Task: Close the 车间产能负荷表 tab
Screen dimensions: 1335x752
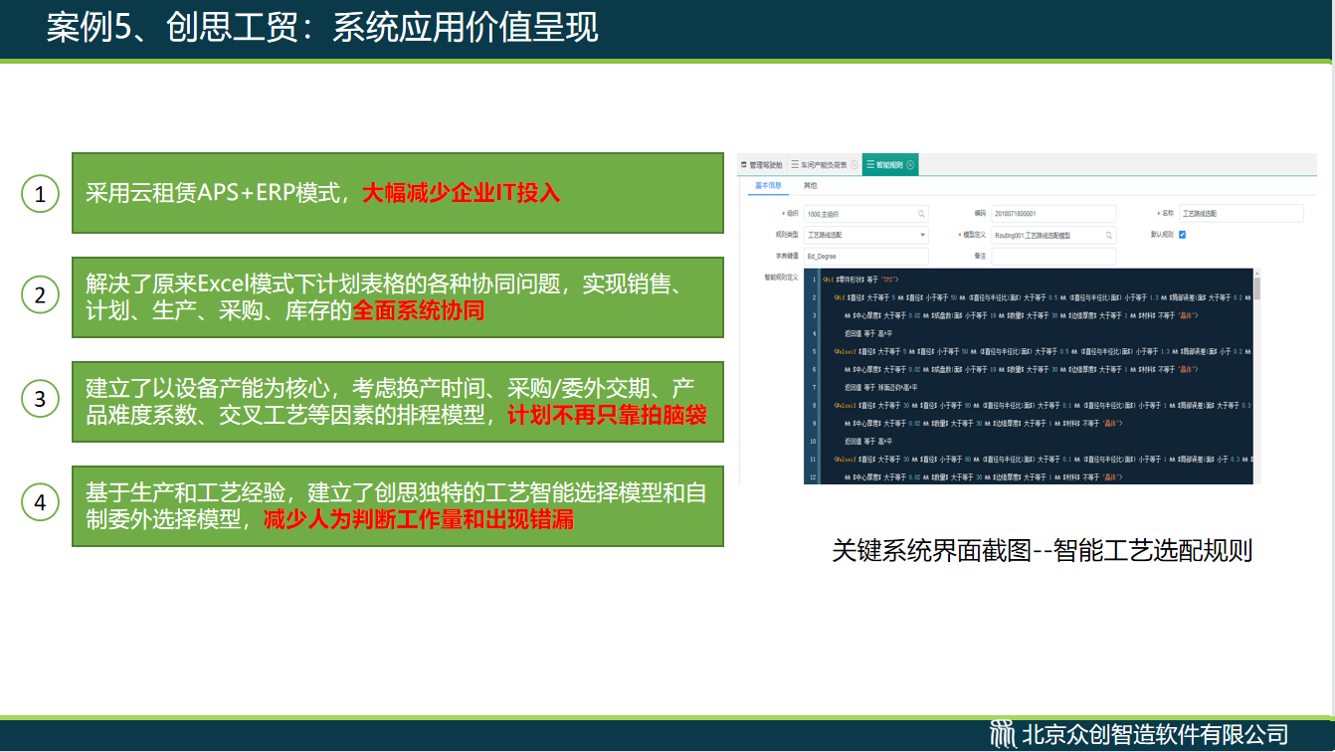Action: point(855,165)
